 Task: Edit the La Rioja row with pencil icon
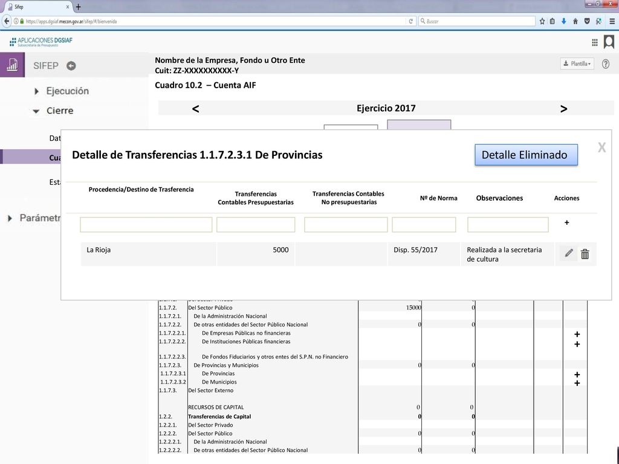(x=568, y=253)
